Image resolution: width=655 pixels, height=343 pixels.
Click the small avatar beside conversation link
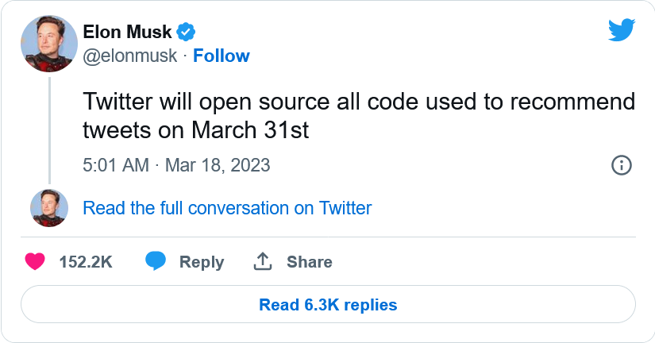point(49,208)
